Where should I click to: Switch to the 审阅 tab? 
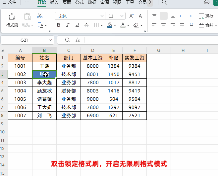(x=105, y=2)
